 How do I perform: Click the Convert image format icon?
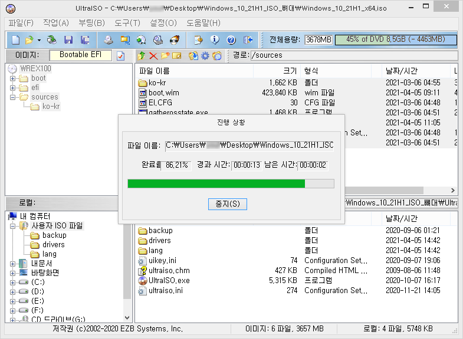point(125,40)
